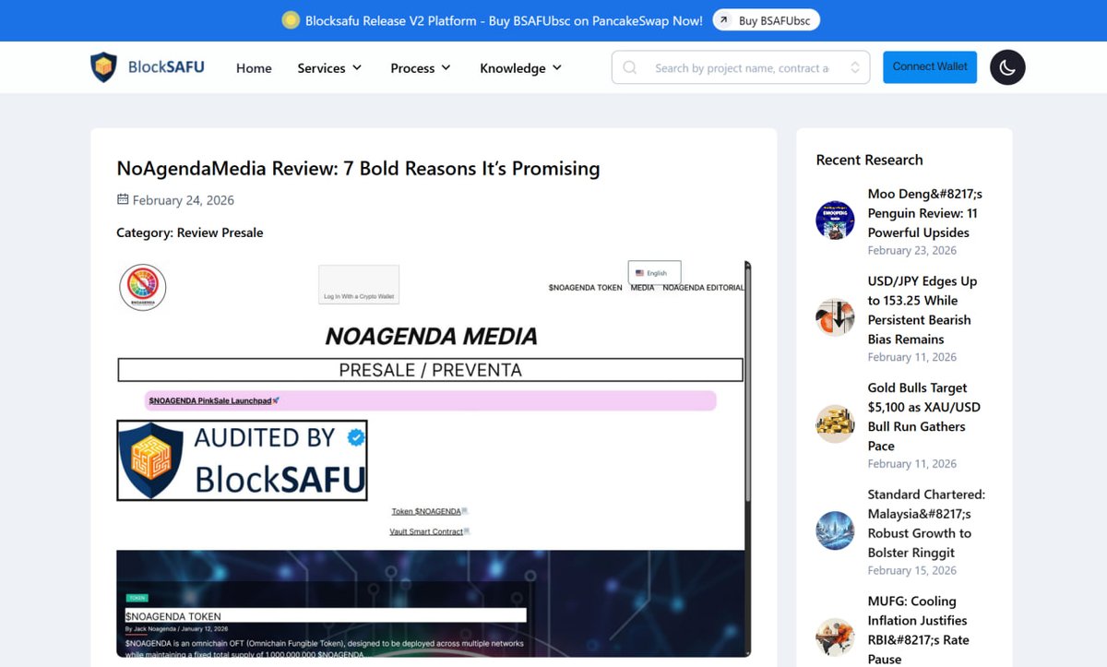The image size is (1107, 667).
Task: Click the NoAgenda circular logo in the preview
Action: tap(142, 287)
